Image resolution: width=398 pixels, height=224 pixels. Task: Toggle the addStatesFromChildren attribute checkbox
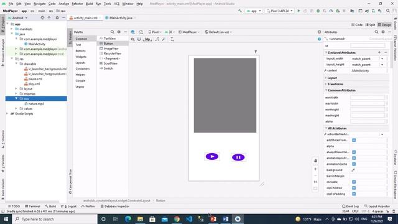(354, 140)
